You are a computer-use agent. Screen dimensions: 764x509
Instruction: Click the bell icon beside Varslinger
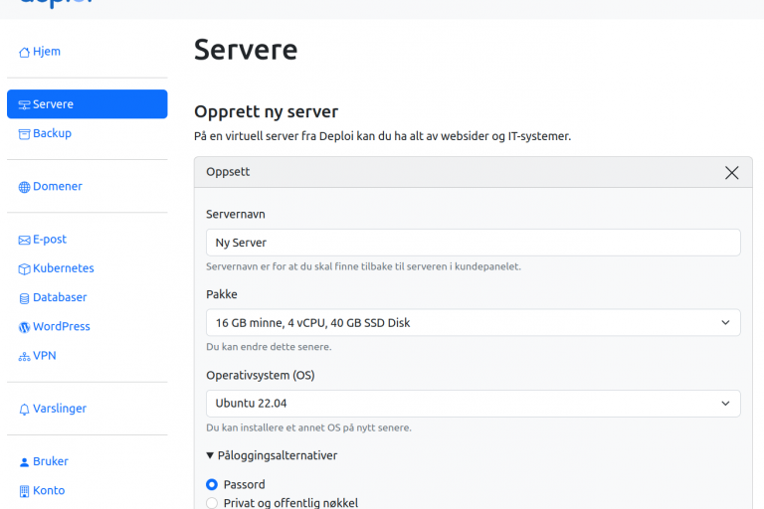(x=25, y=409)
